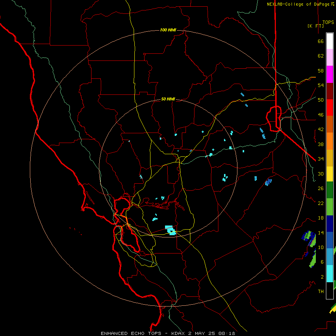Viewport: 336px width, 336px height.
Task: Click the legend value "62"
Action: coord(321,56)
